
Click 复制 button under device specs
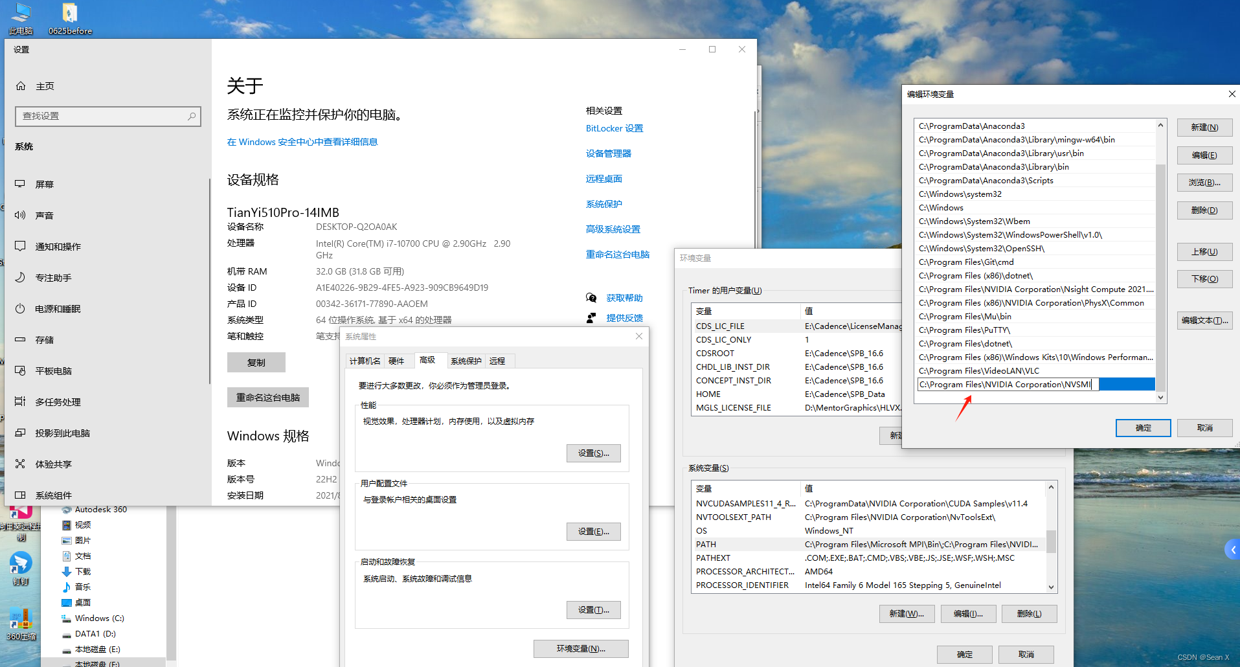[x=256, y=363]
